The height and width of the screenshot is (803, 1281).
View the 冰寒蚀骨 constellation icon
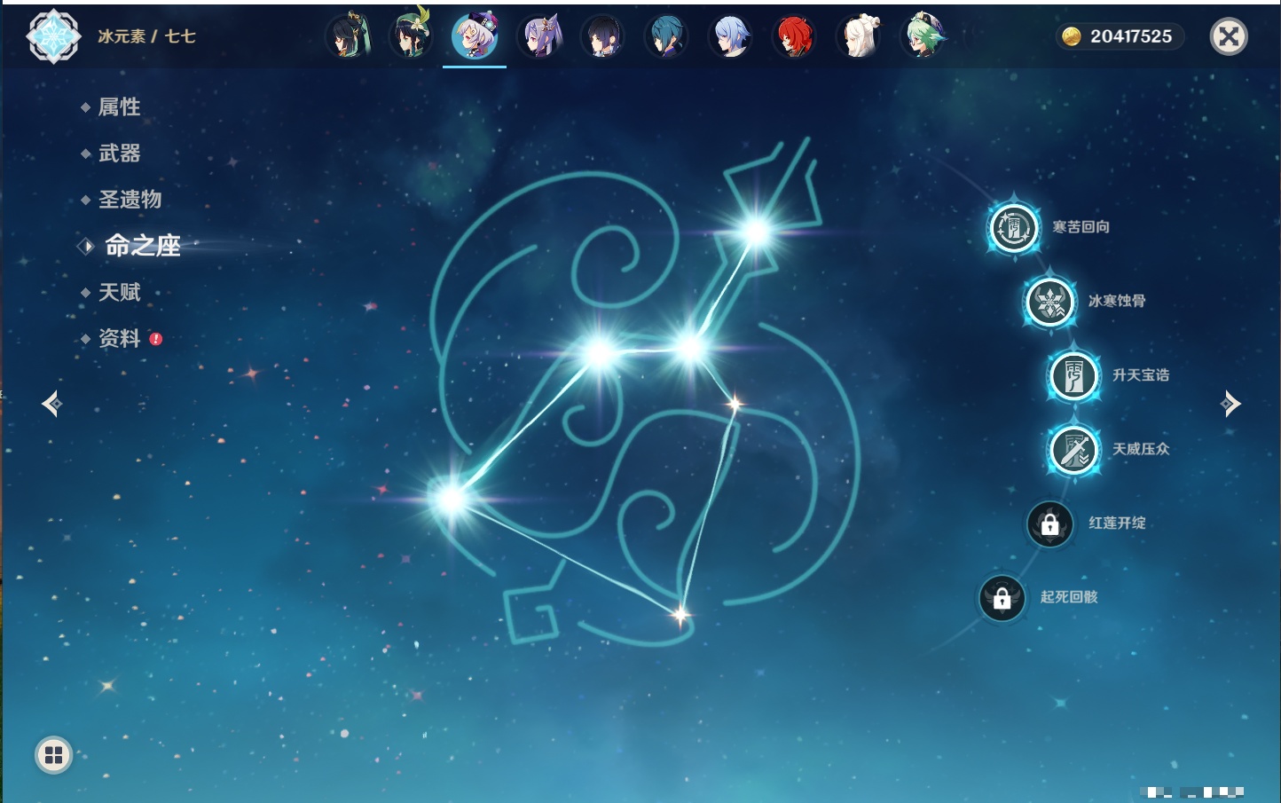pyautogui.click(x=1050, y=302)
